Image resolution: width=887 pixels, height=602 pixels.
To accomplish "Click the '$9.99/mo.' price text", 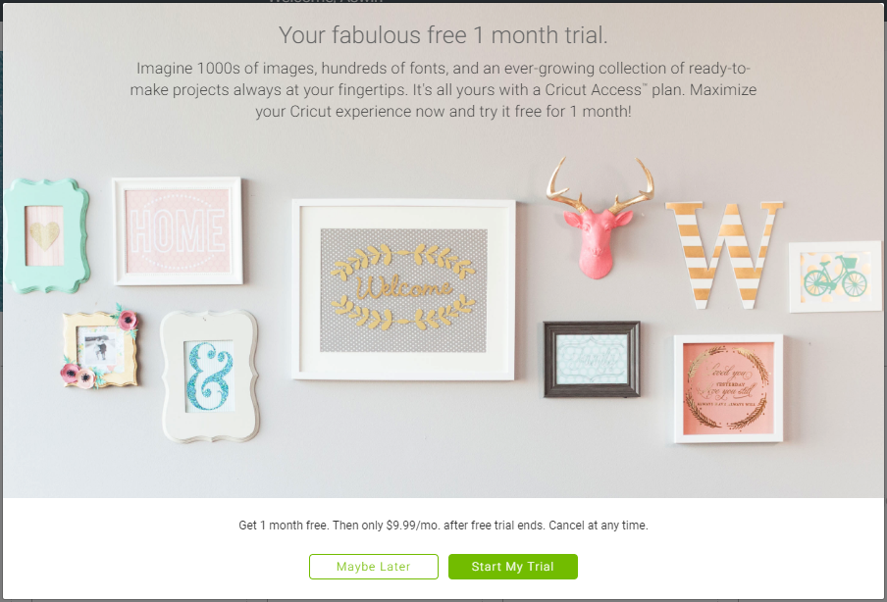I will pos(413,526).
